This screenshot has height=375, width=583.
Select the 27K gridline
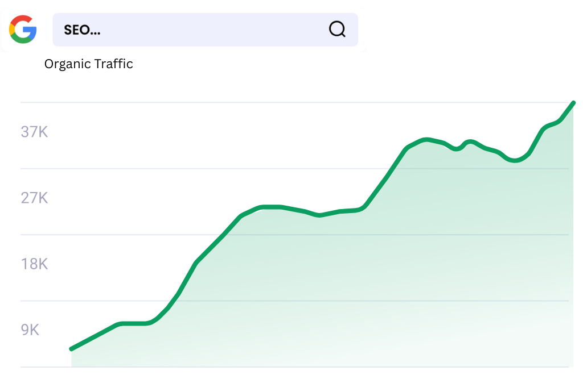[285, 168]
